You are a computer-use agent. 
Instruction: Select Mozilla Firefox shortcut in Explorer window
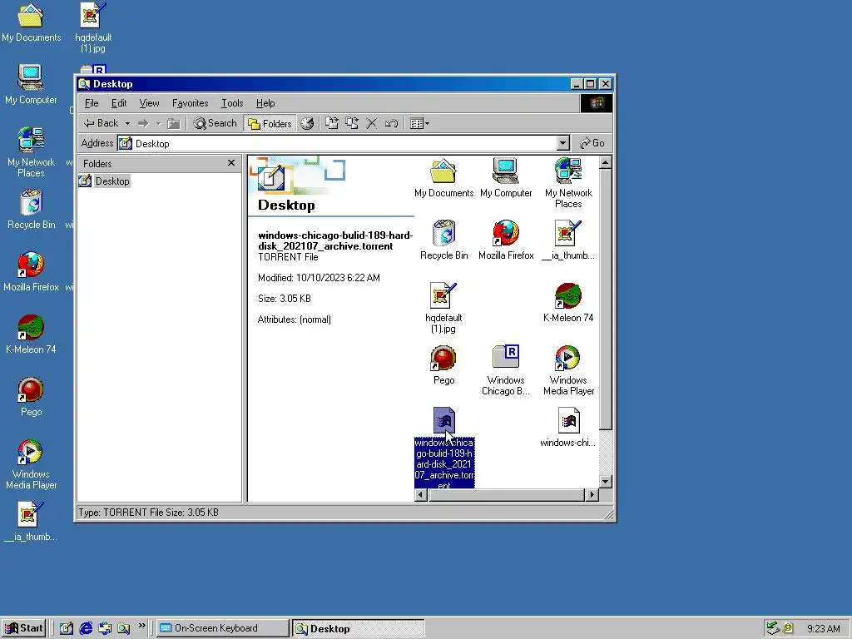click(506, 240)
